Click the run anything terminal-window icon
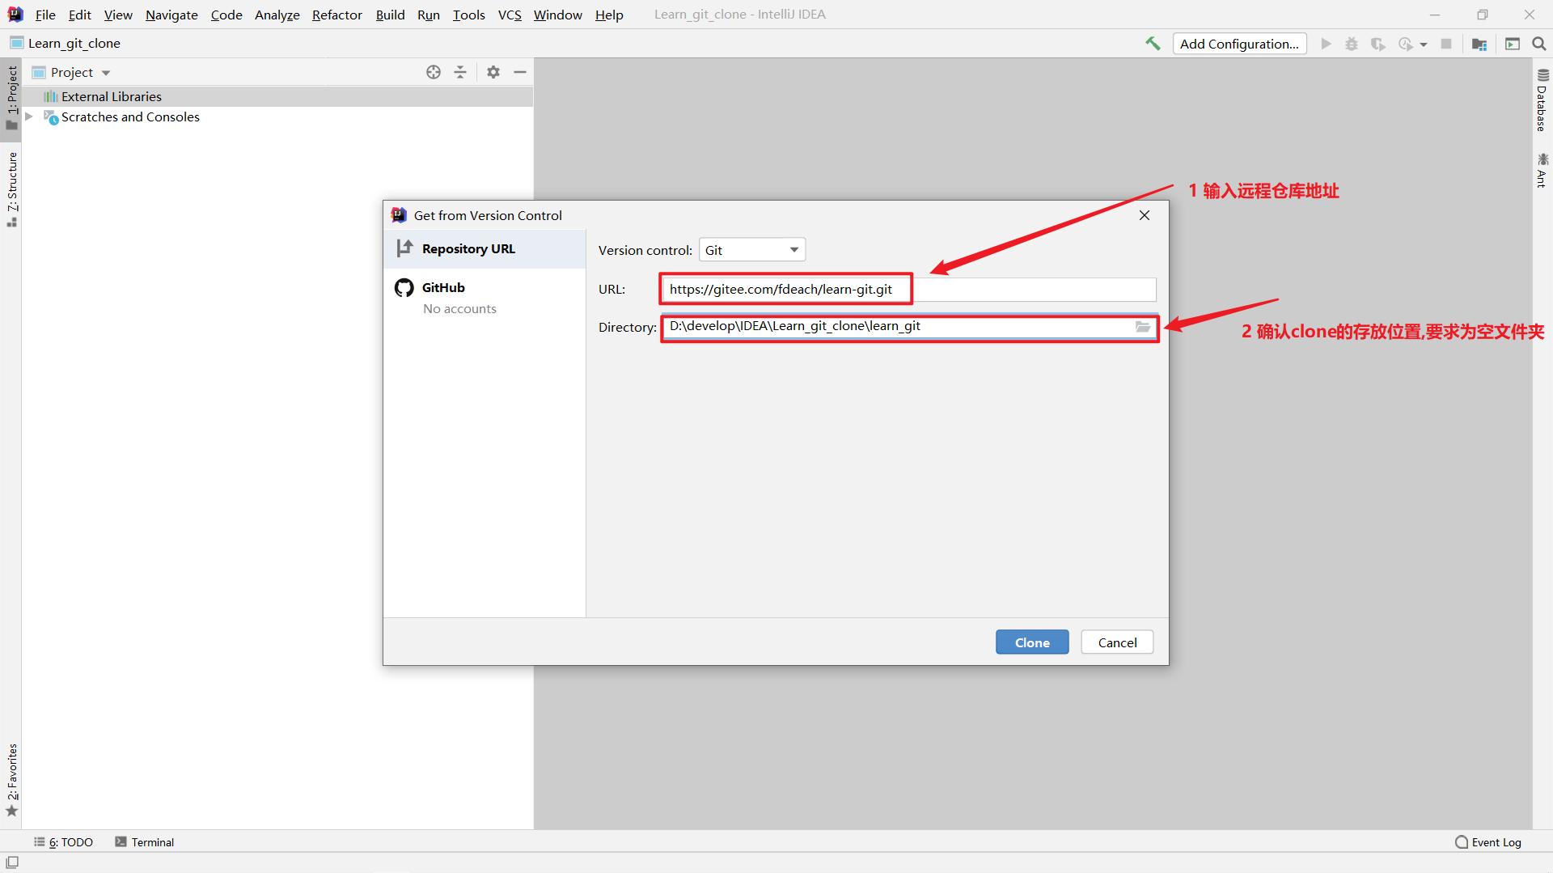Image resolution: width=1553 pixels, height=873 pixels. click(x=1513, y=44)
